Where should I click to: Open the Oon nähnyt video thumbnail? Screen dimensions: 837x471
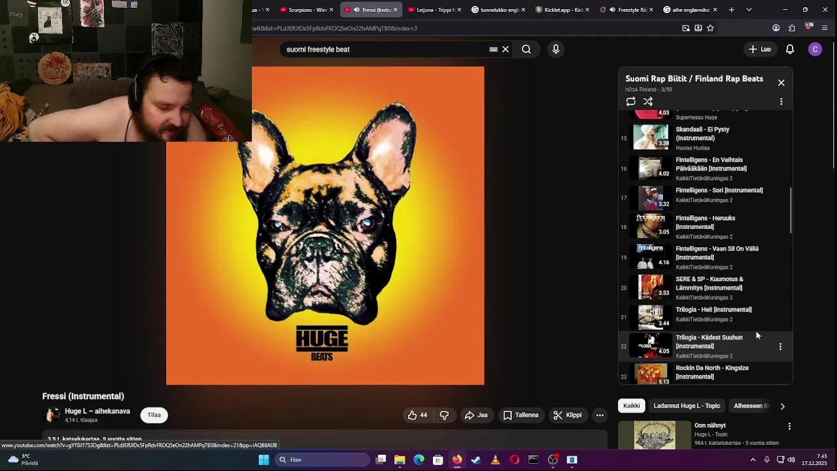point(654,434)
